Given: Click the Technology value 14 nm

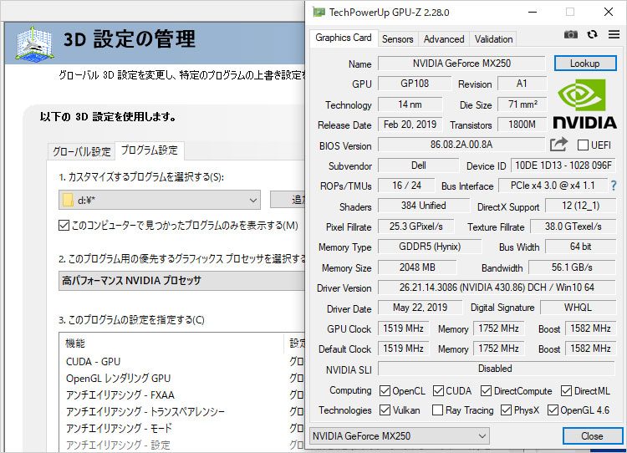Looking at the screenshot, I should 410,104.
